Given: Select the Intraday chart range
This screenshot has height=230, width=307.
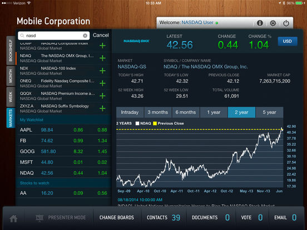Looking at the screenshot, I should coord(130,112).
